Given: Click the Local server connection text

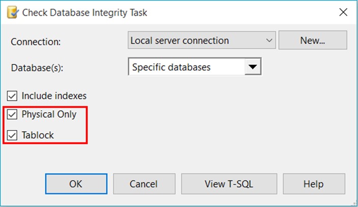Looking at the screenshot, I should point(180,41).
